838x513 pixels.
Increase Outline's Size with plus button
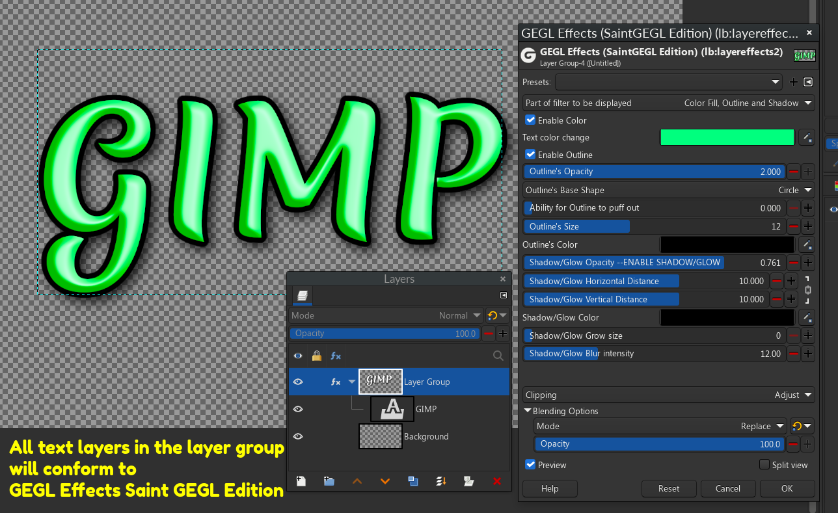[x=807, y=226]
